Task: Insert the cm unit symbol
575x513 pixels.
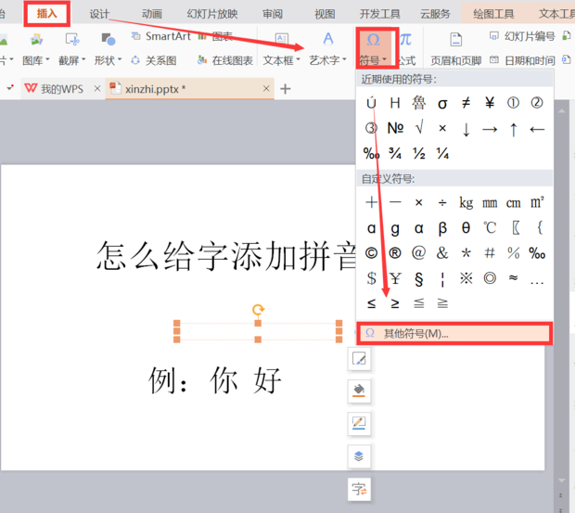Action: (x=514, y=202)
